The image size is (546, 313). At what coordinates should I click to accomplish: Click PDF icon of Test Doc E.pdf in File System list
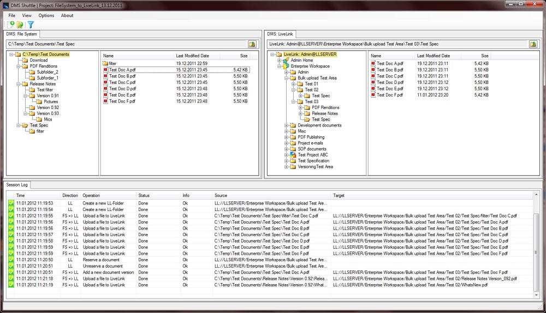click(105, 94)
